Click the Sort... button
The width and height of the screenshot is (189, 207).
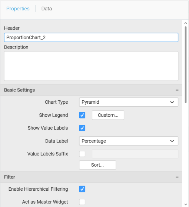click(97, 165)
